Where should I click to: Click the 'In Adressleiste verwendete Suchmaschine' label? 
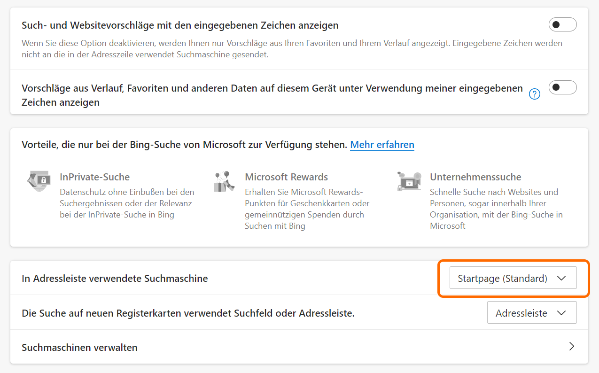pos(115,279)
